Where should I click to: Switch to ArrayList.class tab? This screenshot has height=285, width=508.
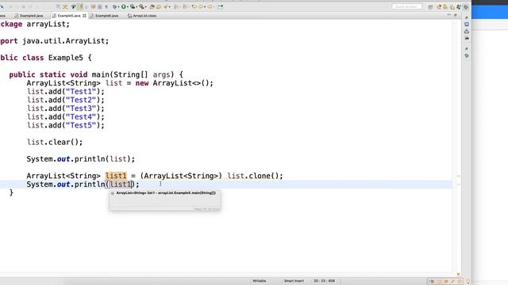coord(142,16)
